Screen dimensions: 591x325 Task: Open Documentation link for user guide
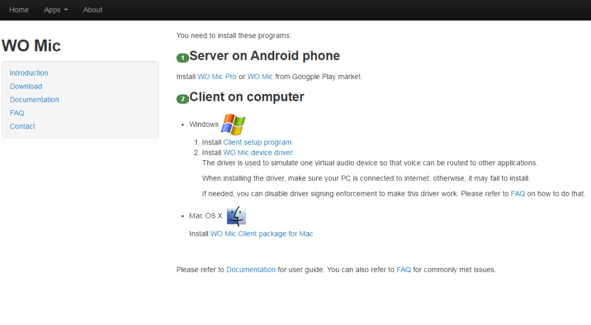click(x=251, y=270)
